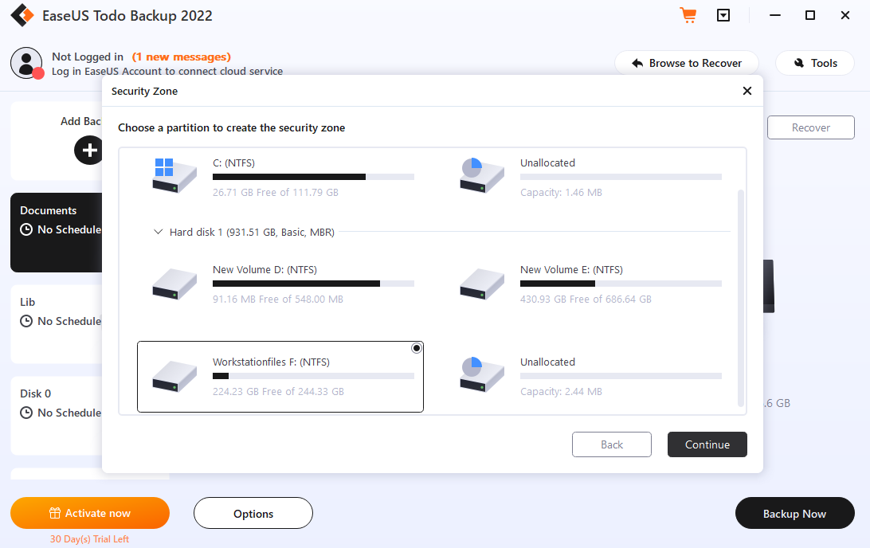Click 'Capacity: 2.44 MB' text

coord(561,392)
